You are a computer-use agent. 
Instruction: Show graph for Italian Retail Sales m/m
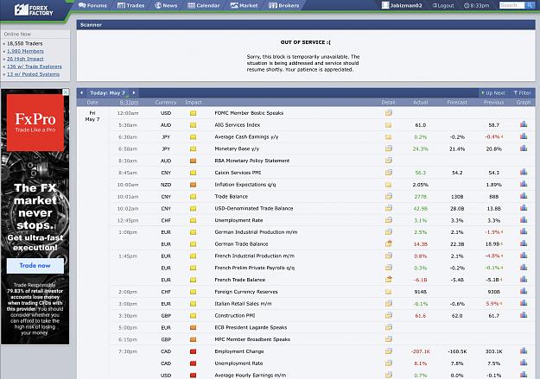(x=524, y=303)
